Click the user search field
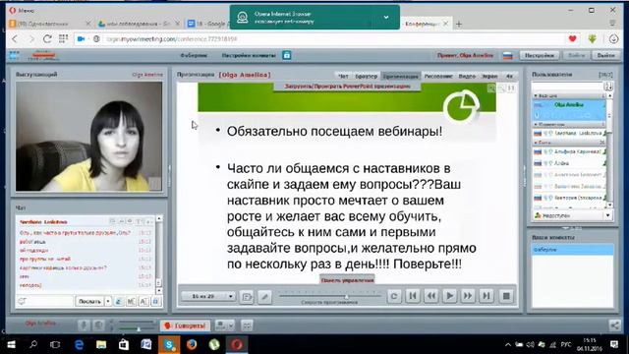 tap(568, 86)
